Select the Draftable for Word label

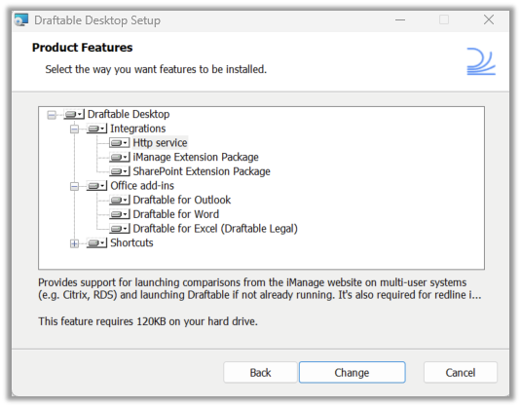(x=175, y=214)
